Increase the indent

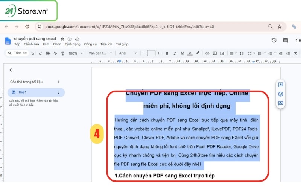tap(288, 53)
